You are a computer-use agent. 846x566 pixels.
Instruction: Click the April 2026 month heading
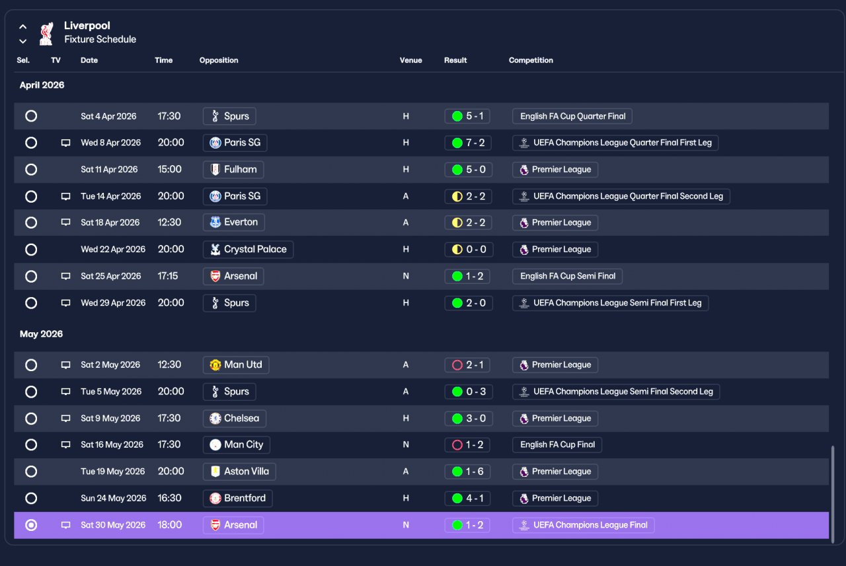pyautogui.click(x=42, y=85)
